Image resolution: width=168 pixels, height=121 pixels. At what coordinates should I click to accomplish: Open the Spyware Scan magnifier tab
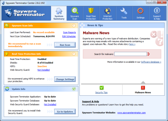click(x=75, y=13)
